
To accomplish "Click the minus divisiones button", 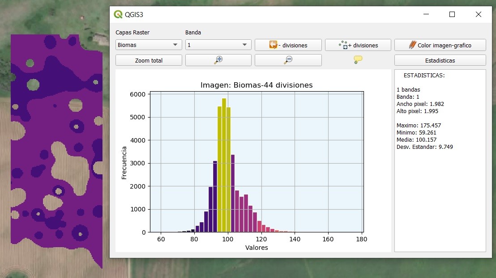I will click(288, 45).
